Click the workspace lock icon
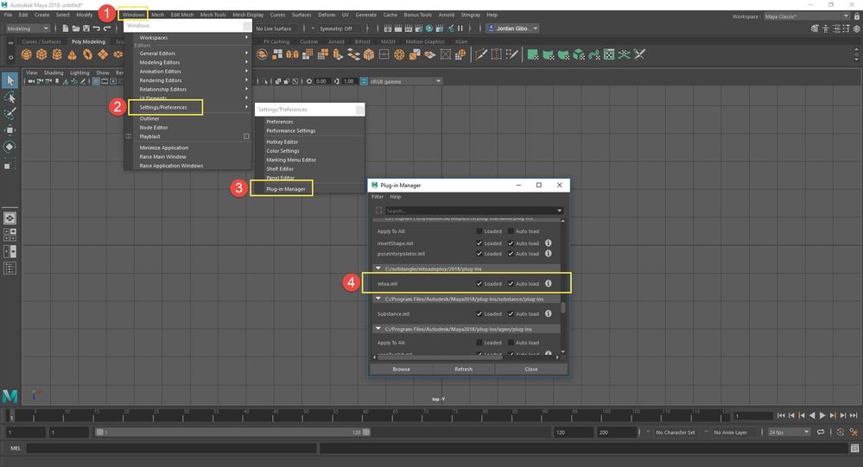This screenshot has width=863, height=467. [x=857, y=16]
